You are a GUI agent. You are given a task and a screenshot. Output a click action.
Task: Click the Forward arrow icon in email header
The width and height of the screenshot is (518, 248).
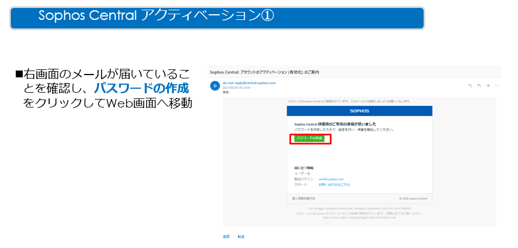pos(488,86)
